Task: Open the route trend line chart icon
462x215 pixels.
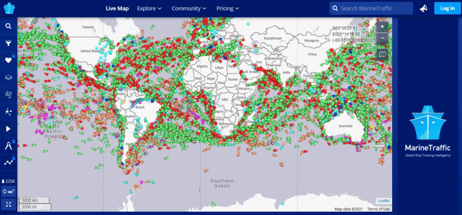Action: coord(8,163)
